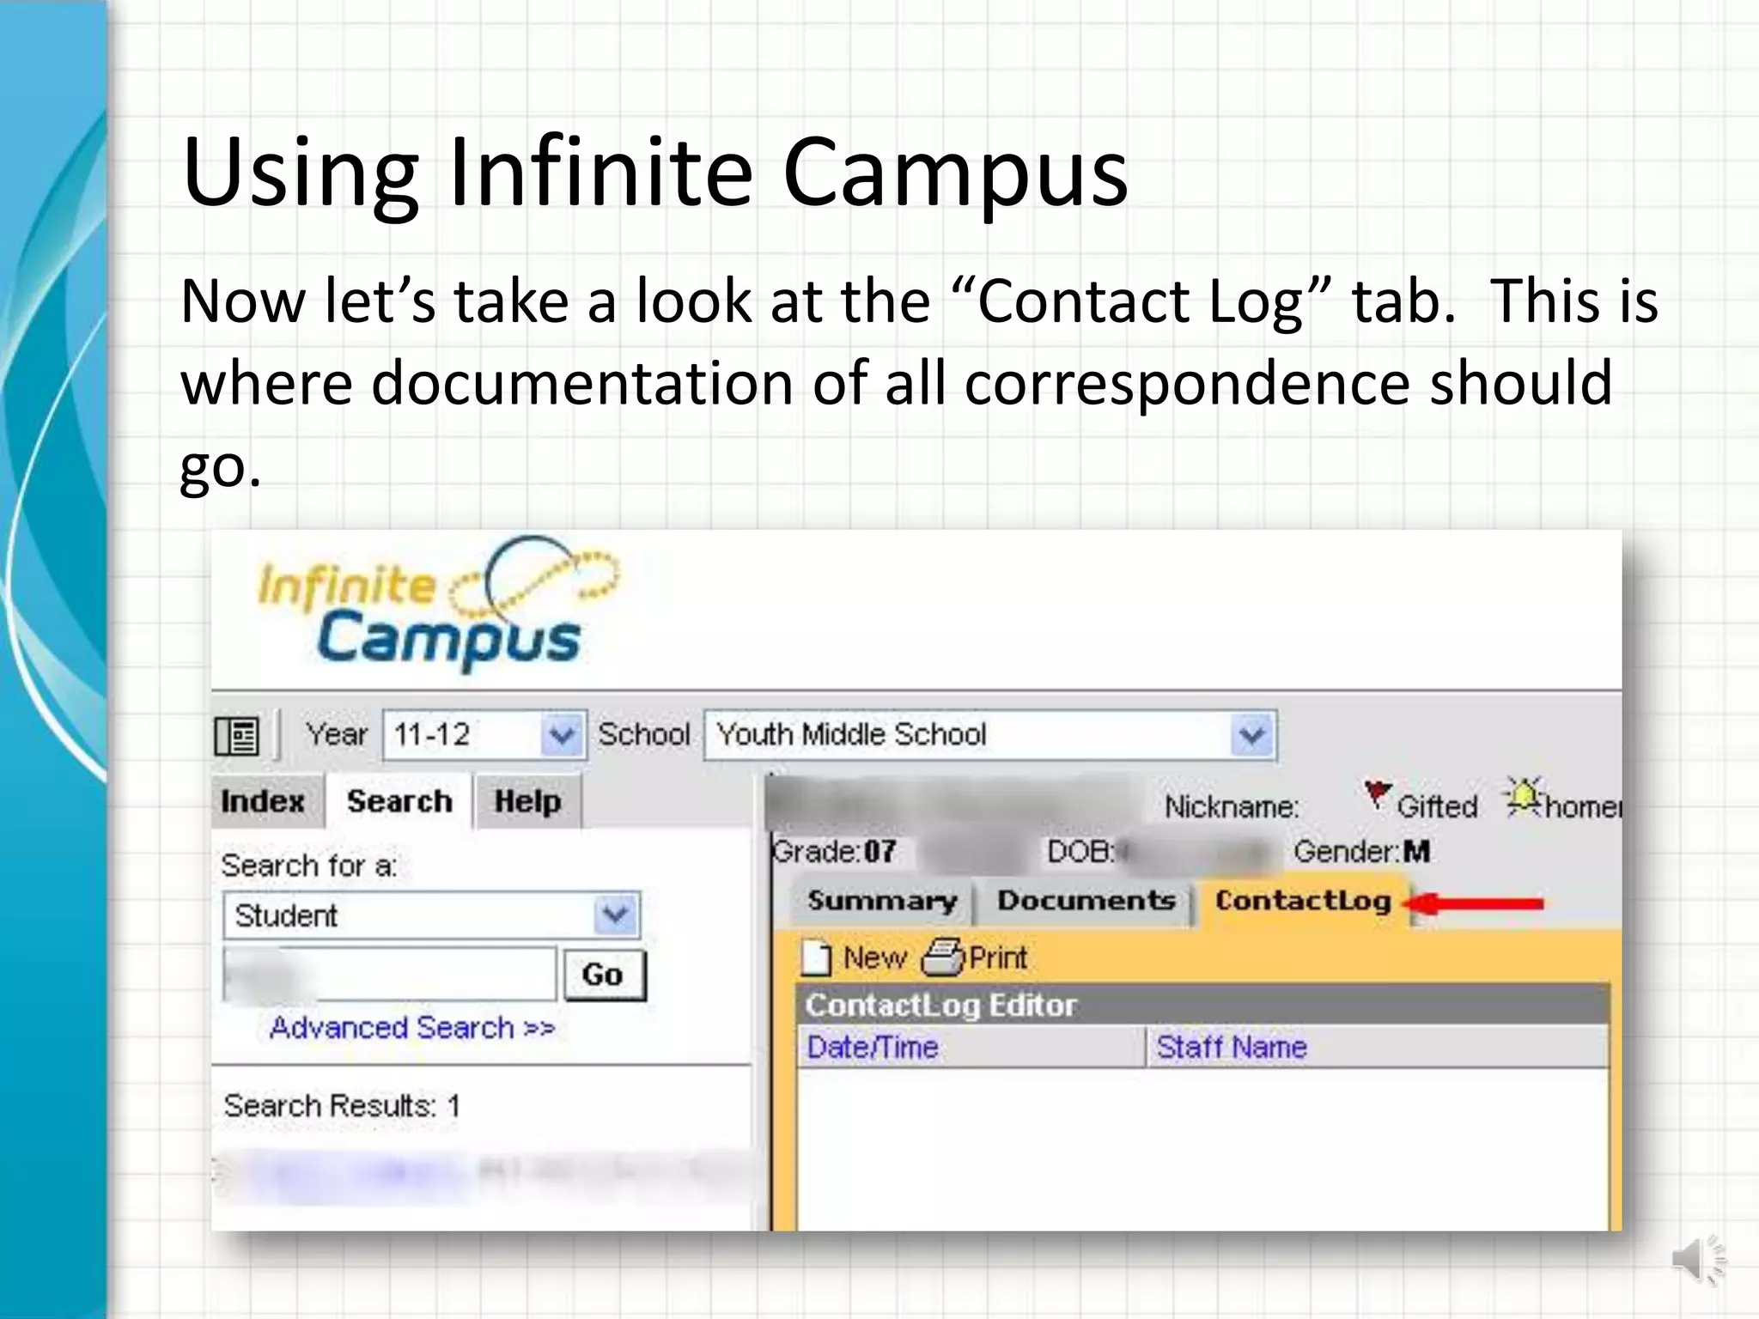The height and width of the screenshot is (1319, 1759).
Task: Switch to the Help tab
Action: (527, 801)
